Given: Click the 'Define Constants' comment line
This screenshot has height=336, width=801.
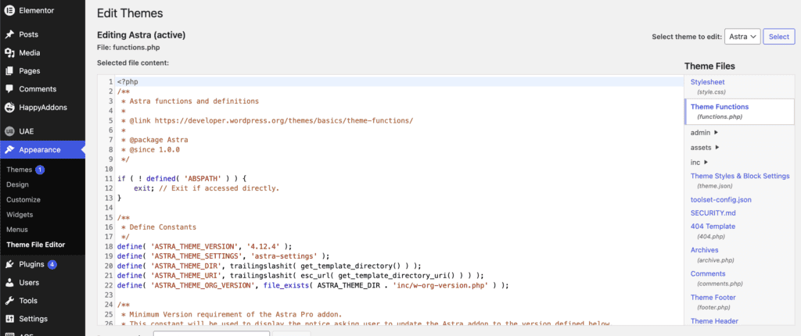Looking at the screenshot, I should (x=159, y=227).
